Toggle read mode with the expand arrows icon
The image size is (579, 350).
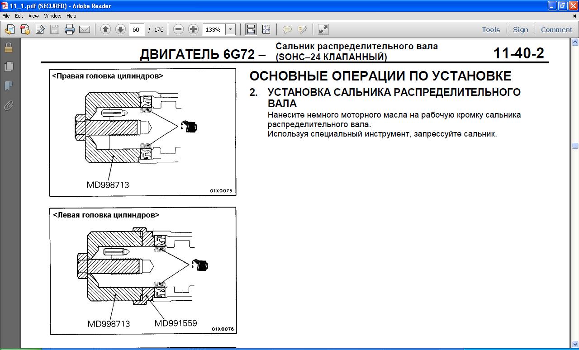click(x=323, y=29)
